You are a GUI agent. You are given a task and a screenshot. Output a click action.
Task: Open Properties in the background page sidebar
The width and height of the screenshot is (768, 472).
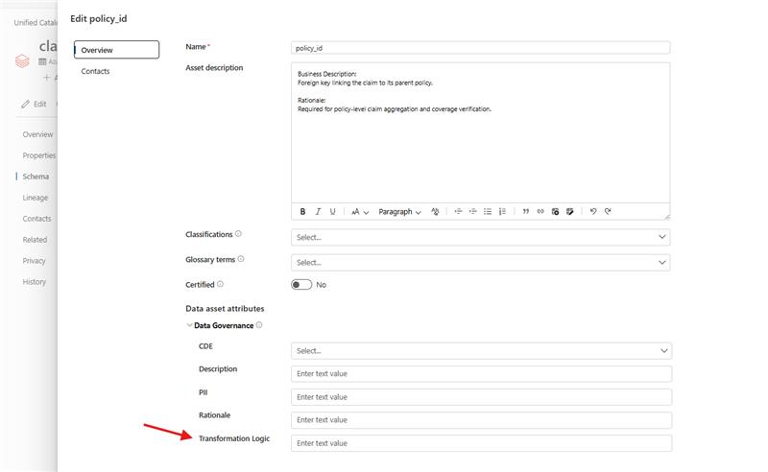pos(39,155)
